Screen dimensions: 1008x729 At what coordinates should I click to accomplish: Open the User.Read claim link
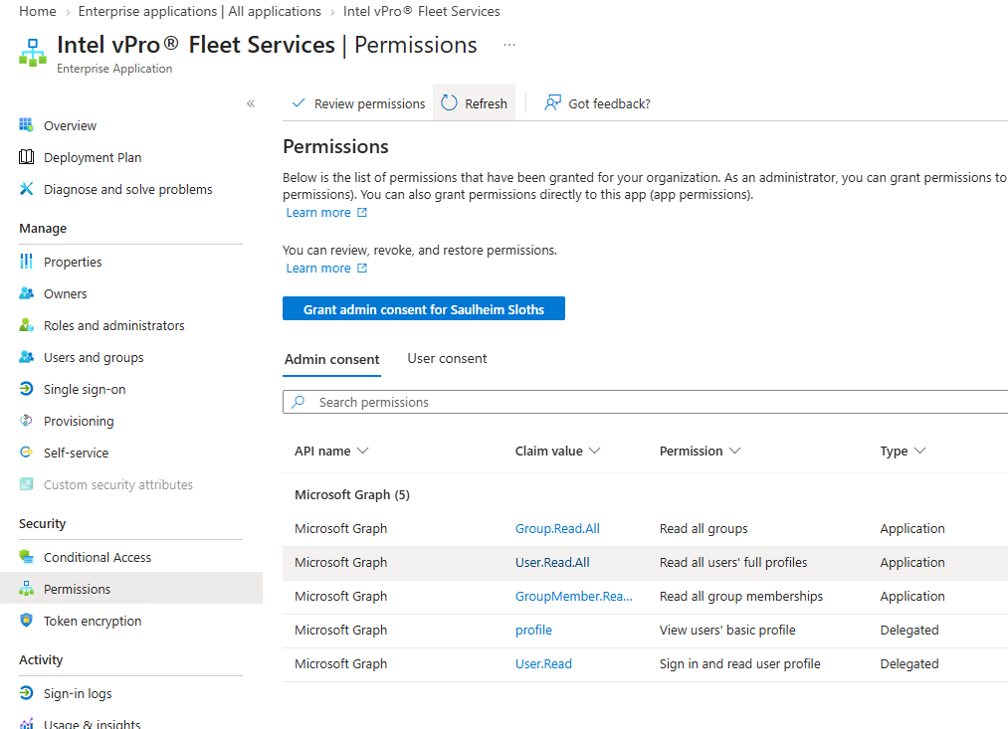coord(543,664)
